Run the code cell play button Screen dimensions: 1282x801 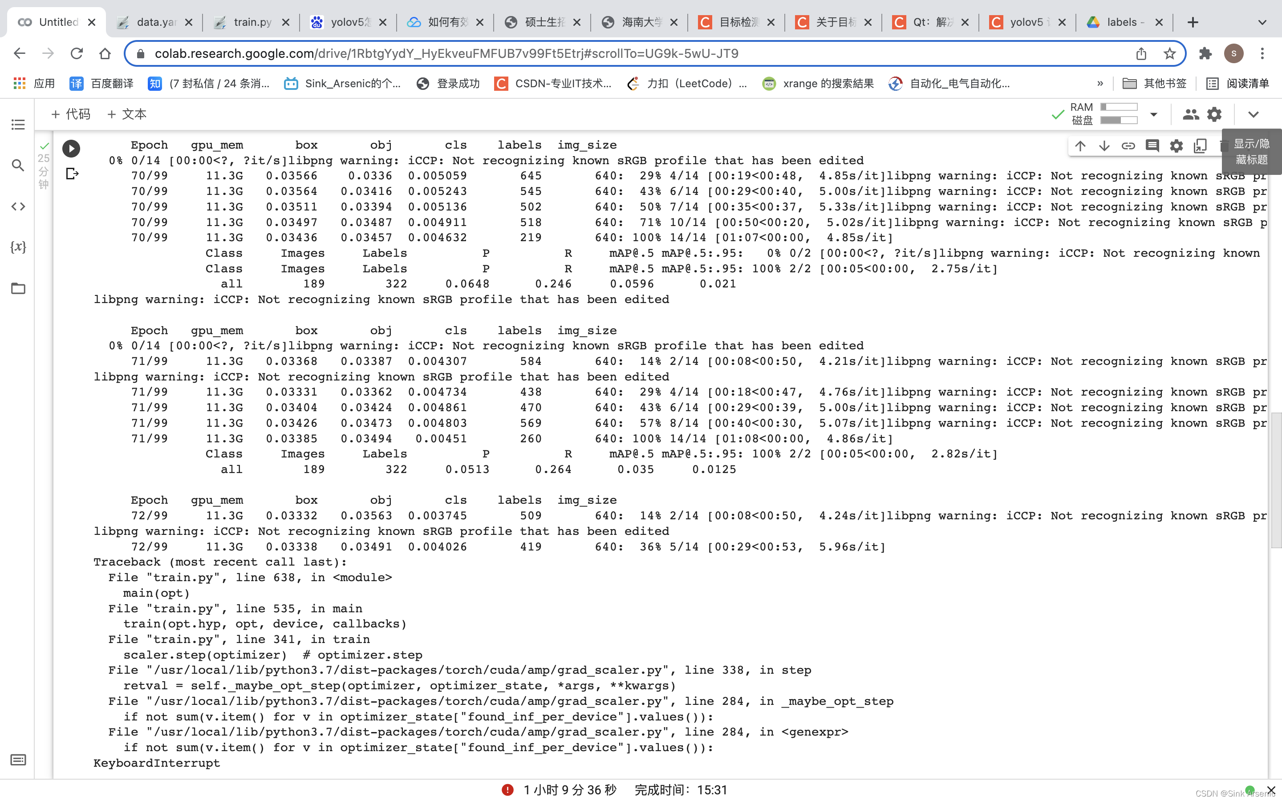tap(71, 148)
